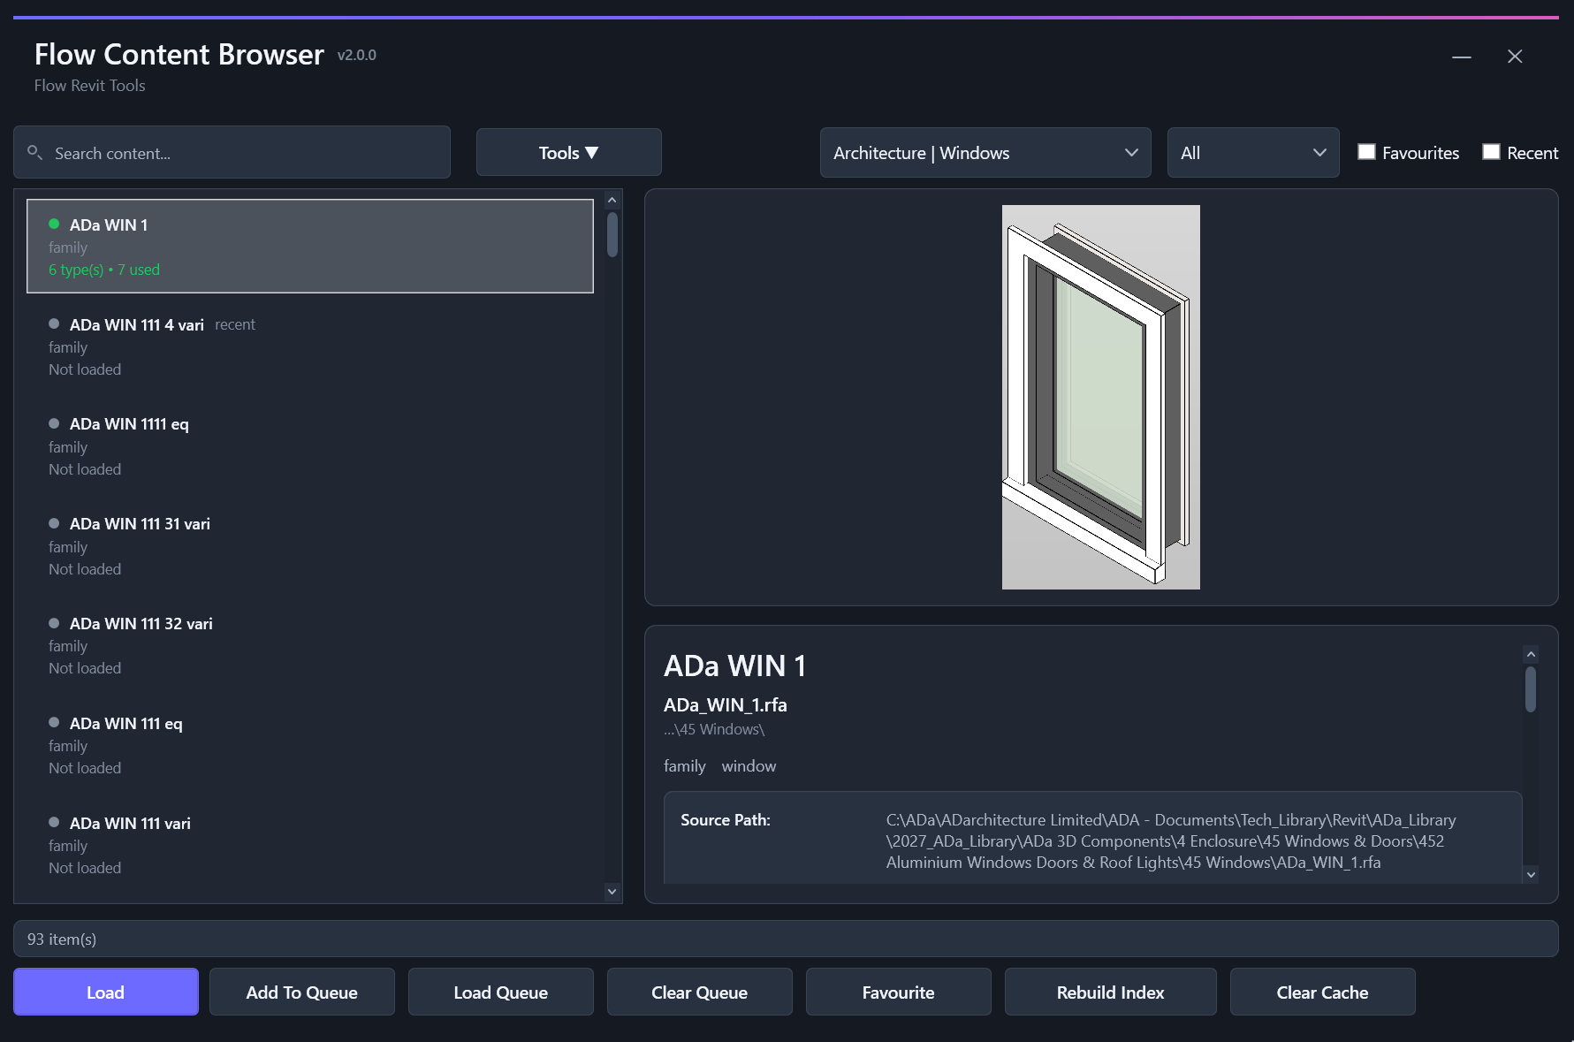Screen dimensions: 1574x1042
Task: Click the window preview thumbnail
Action: click(x=1101, y=397)
